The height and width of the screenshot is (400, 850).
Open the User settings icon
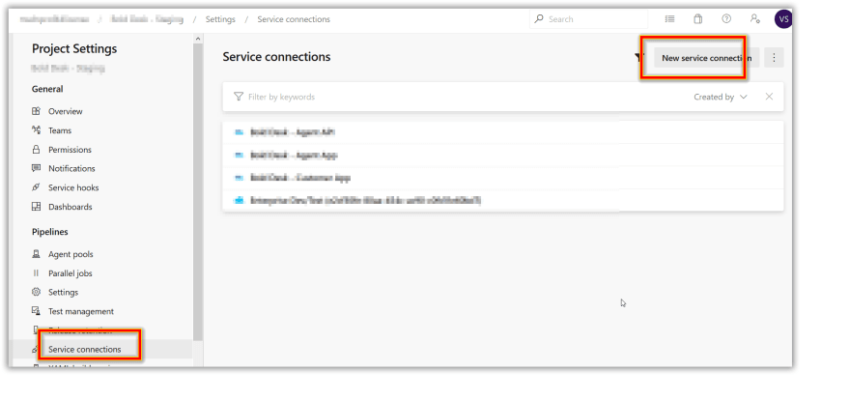754,19
